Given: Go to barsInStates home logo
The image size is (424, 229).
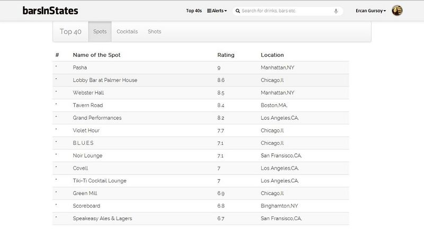Looking at the screenshot, I should (50, 11).
